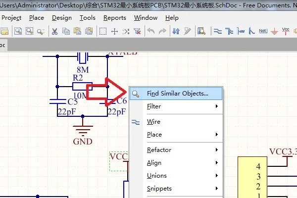Open the Window menu
Screen dimensions: 297x198
pos(146,18)
